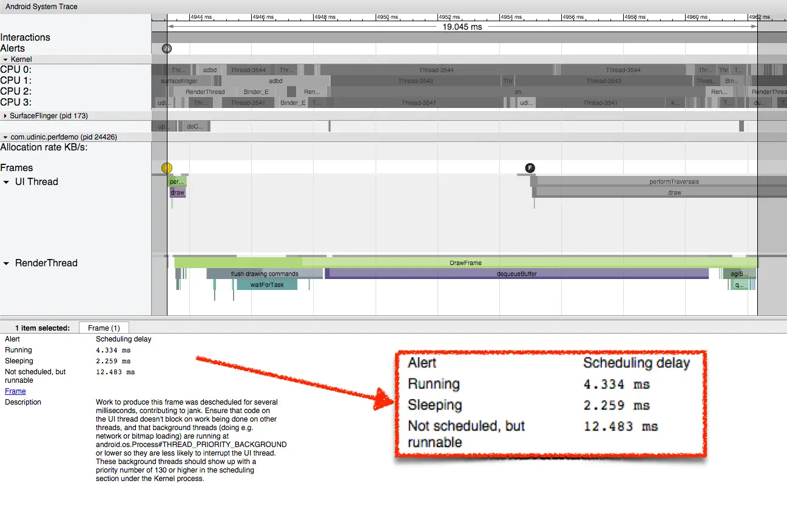Select the doC... slice in SurfaceFlinger track
The image size is (787, 515).
tap(195, 126)
